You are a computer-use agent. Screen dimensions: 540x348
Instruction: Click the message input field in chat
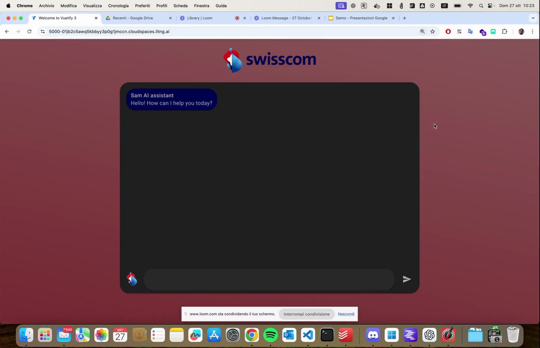click(x=269, y=279)
